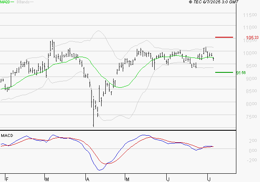The image size is (260, 182).
Task: Click the 8000 price axis label
Action: pyautogui.click(x=251, y=104)
